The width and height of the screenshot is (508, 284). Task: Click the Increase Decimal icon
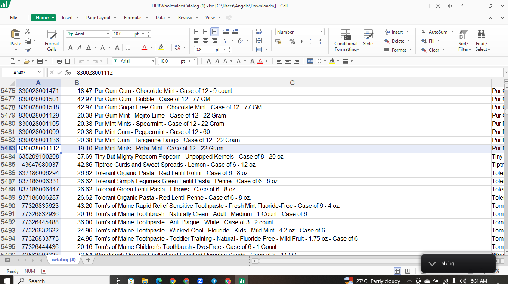313,41
